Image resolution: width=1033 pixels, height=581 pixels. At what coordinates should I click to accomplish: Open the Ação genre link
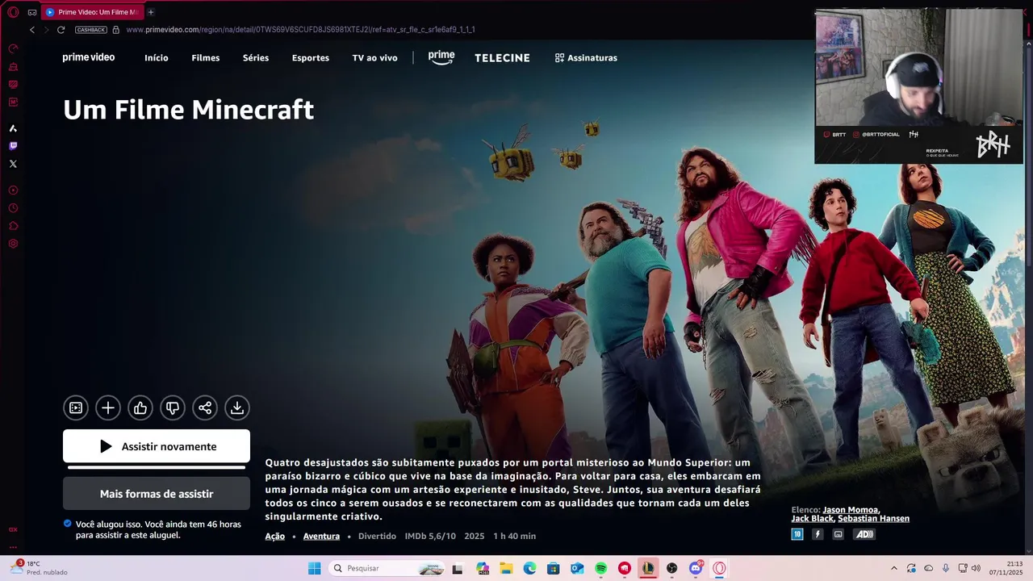[x=275, y=536]
